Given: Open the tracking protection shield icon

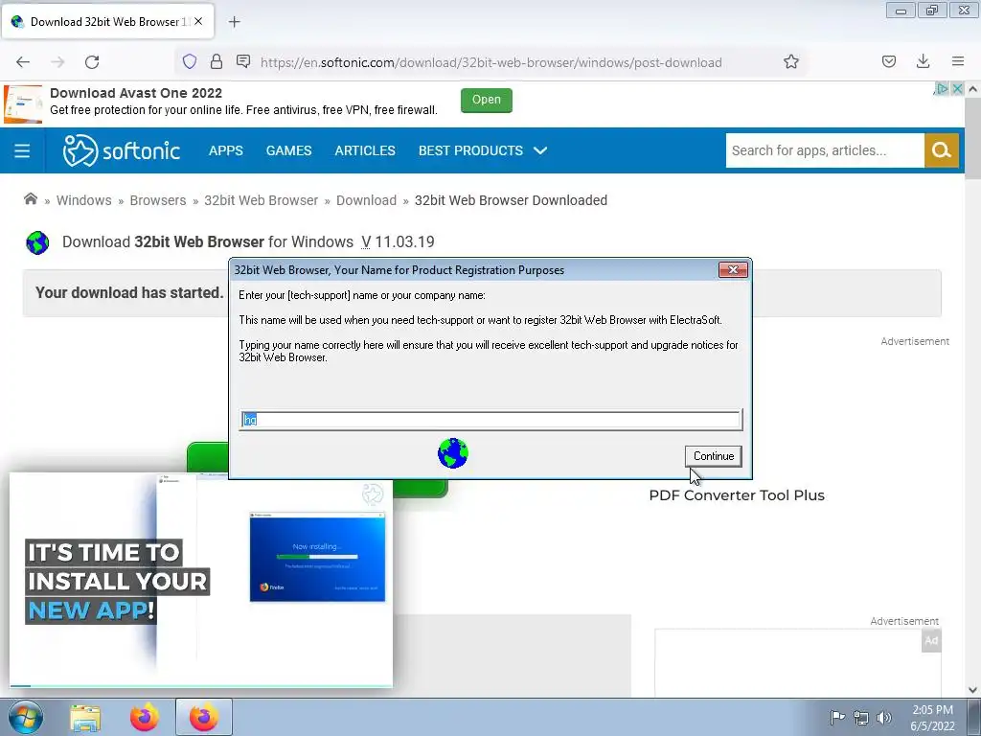Looking at the screenshot, I should [190, 61].
